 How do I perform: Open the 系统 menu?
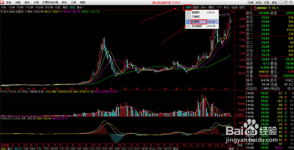tap(9, 2)
